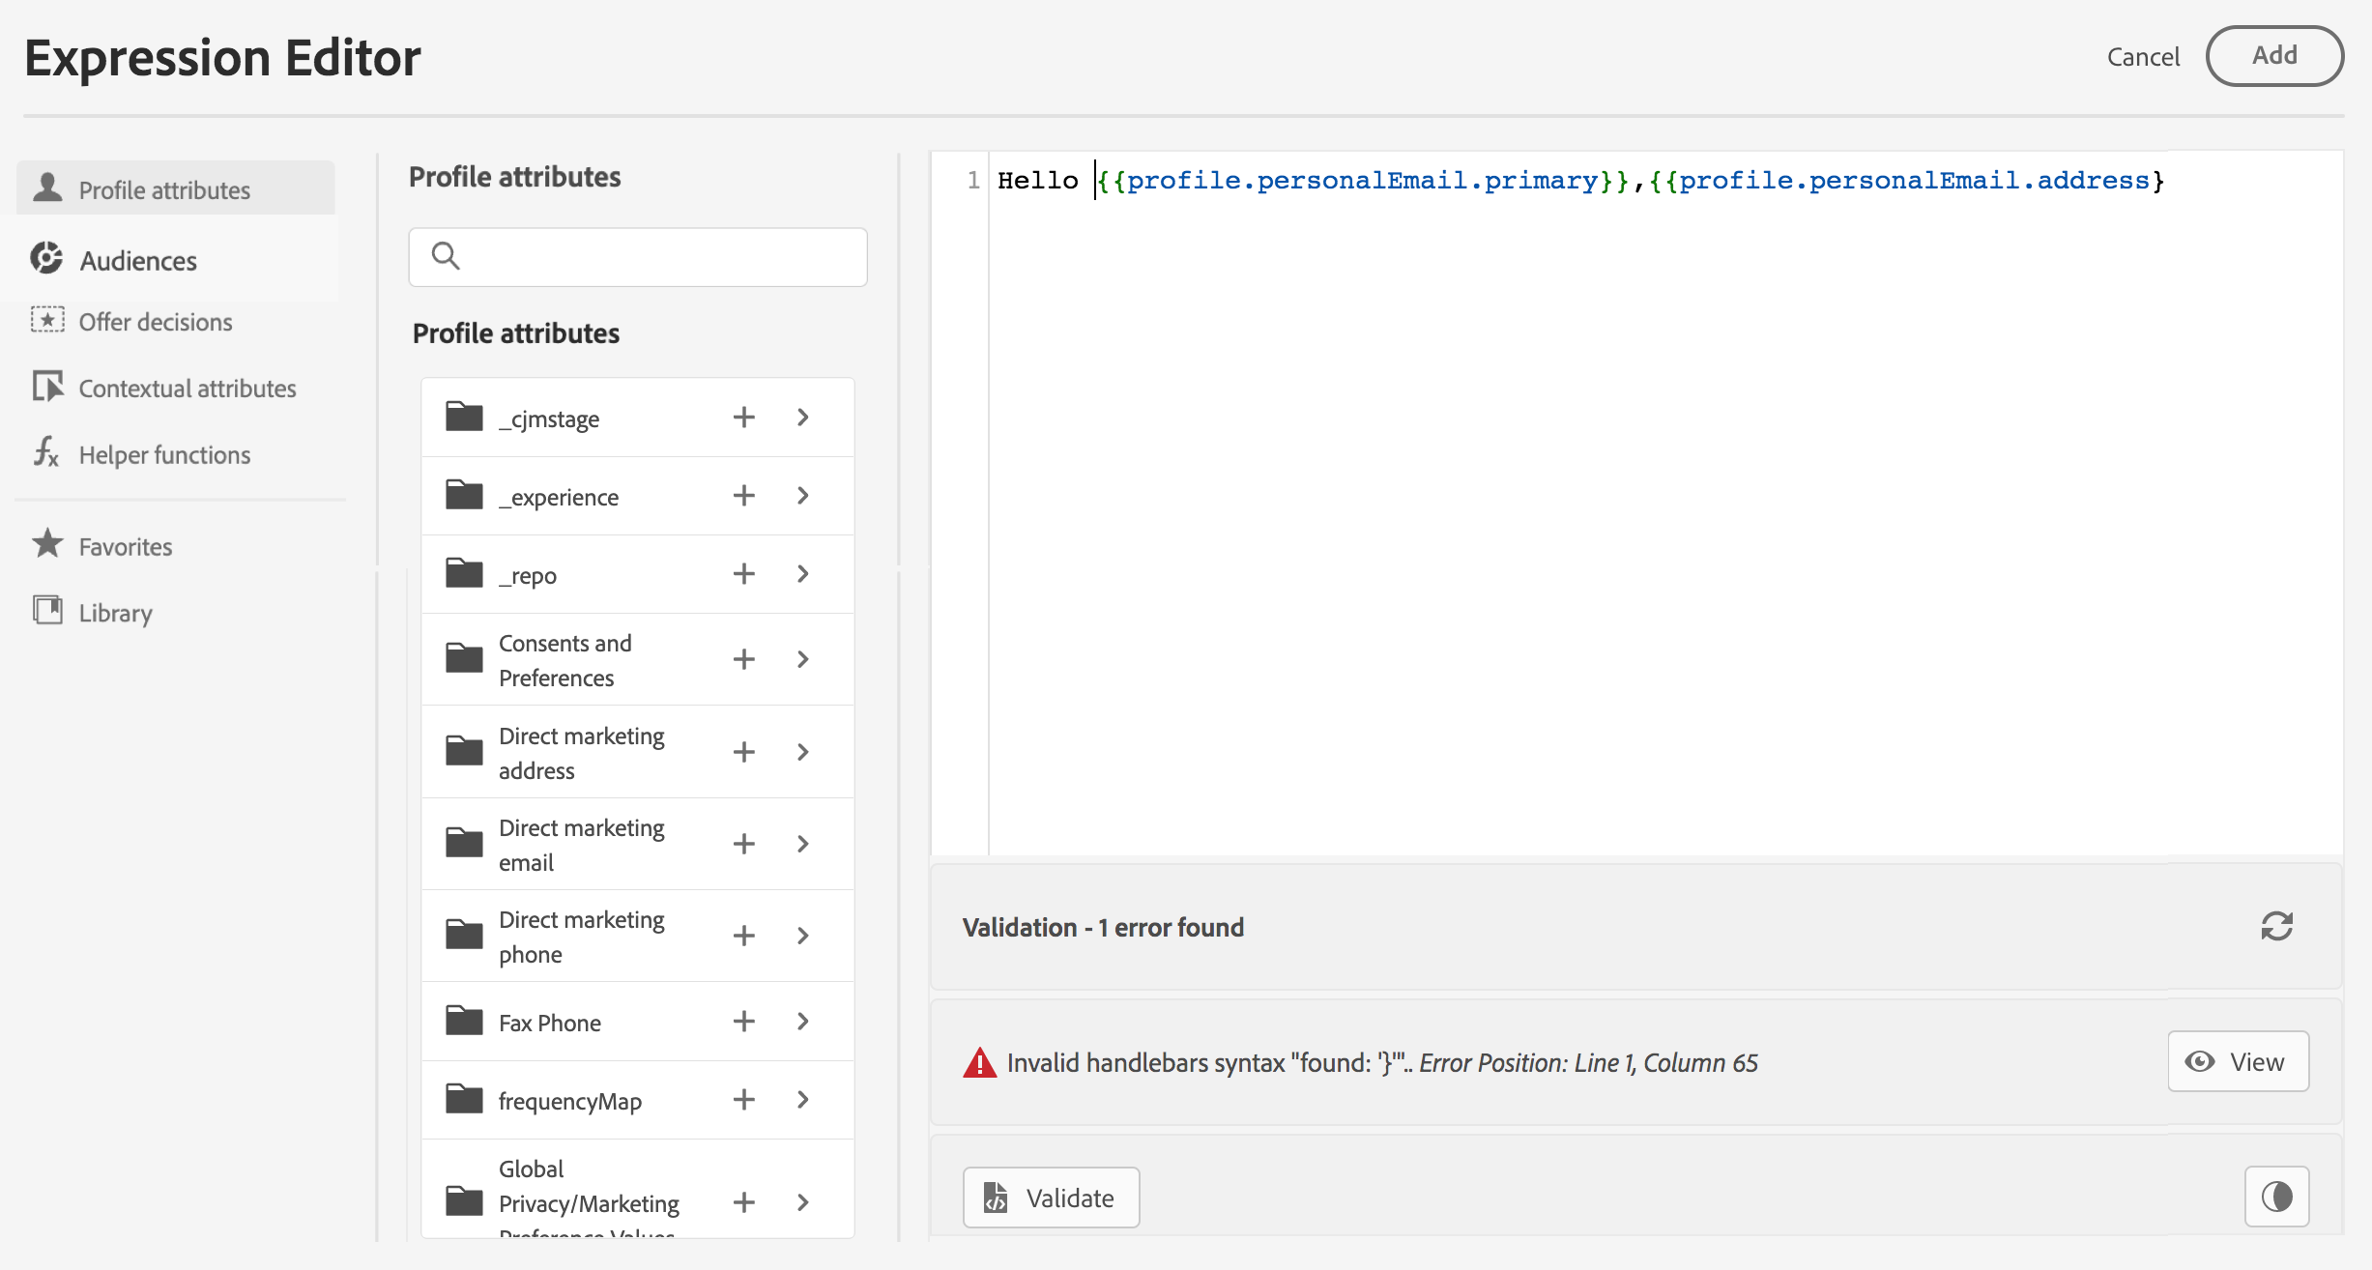Click the _repo folder icon
Image resolution: width=2372 pixels, height=1270 pixels.
464,573
